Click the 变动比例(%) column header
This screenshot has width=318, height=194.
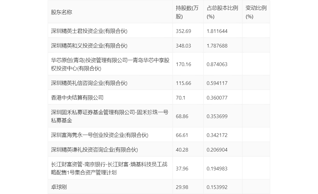pyautogui.click(x=256, y=12)
